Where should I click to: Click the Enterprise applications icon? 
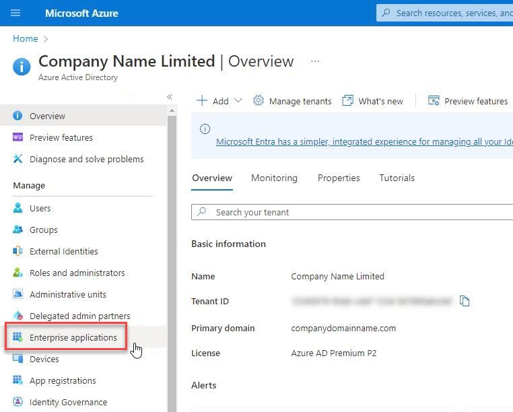tap(18, 337)
